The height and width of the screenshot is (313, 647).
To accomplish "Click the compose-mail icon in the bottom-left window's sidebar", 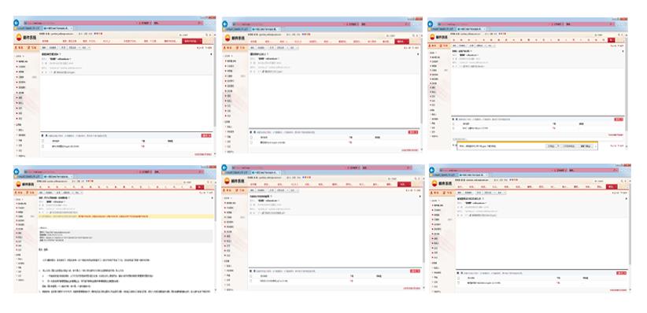I will 30,193.
